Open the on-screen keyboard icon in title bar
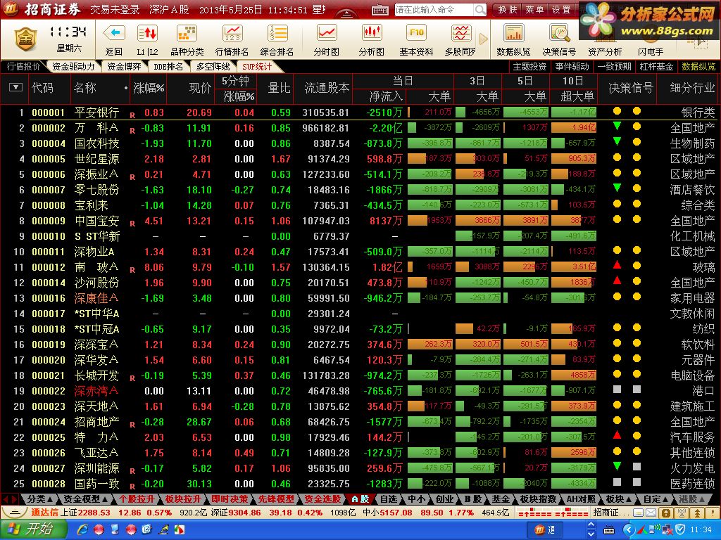The height and width of the screenshot is (540, 721). [x=380, y=10]
